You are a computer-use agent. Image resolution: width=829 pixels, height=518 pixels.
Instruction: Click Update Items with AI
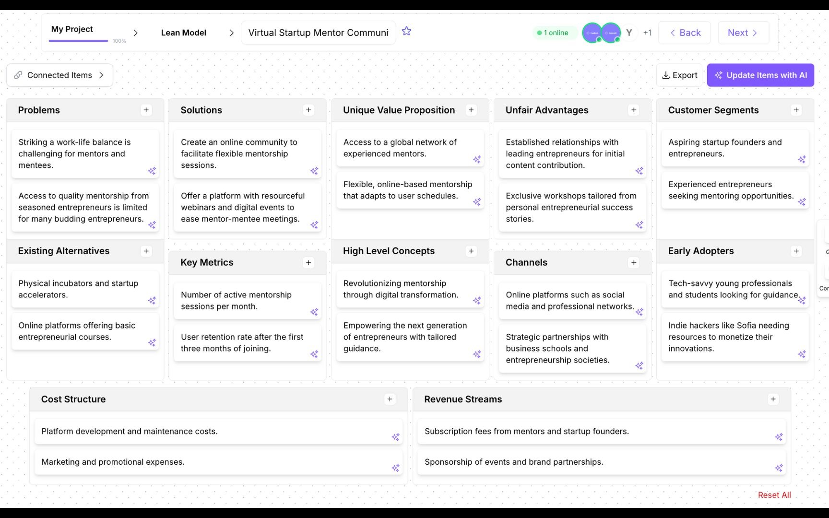(760, 75)
